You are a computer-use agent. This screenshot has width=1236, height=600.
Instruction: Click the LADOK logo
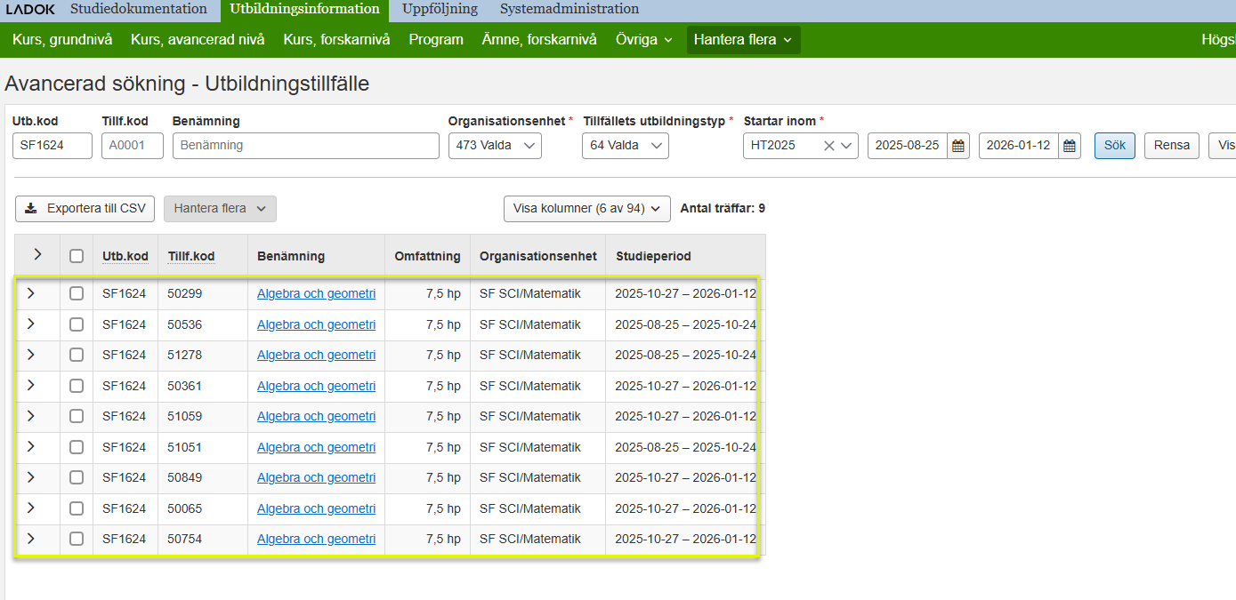point(30,10)
